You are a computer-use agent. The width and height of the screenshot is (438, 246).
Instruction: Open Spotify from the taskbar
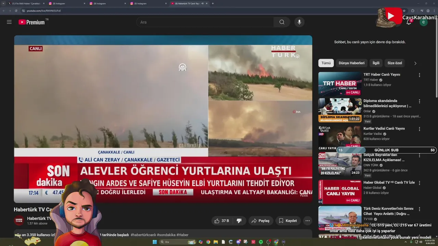pyautogui.click(x=261, y=242)
